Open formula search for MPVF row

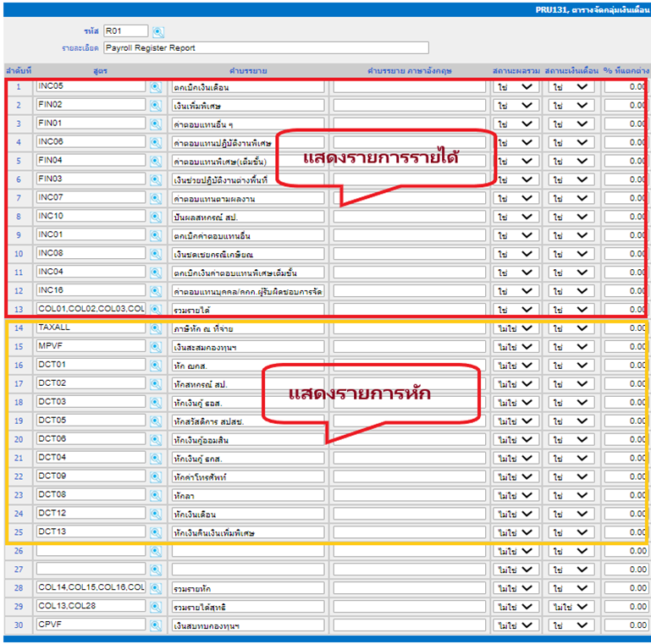(156, 347)
